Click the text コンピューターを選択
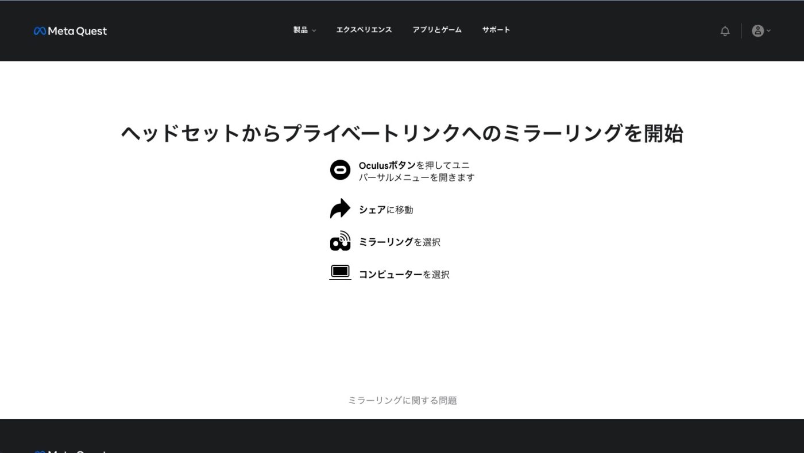The image size is (804, 453). tap(404, 274)
